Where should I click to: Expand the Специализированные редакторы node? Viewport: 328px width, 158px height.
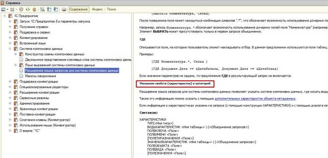[10, 87]
